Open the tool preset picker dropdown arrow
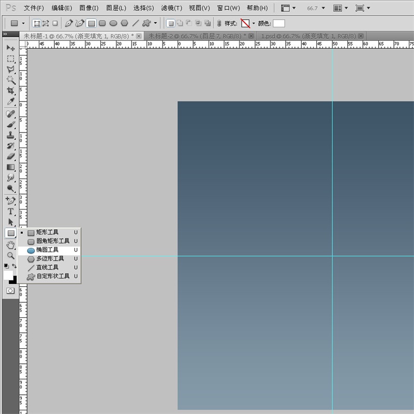 [23, 23]
